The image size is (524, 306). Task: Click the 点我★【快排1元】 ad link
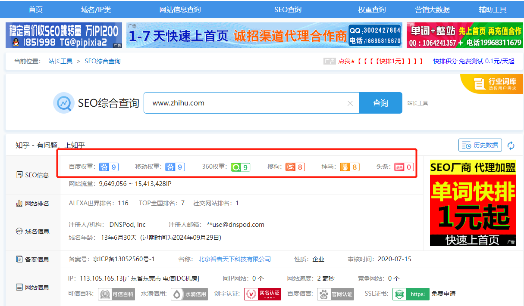coord(381,61)
